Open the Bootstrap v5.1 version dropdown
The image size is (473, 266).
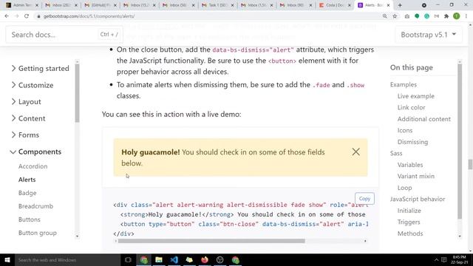(428, 35)
